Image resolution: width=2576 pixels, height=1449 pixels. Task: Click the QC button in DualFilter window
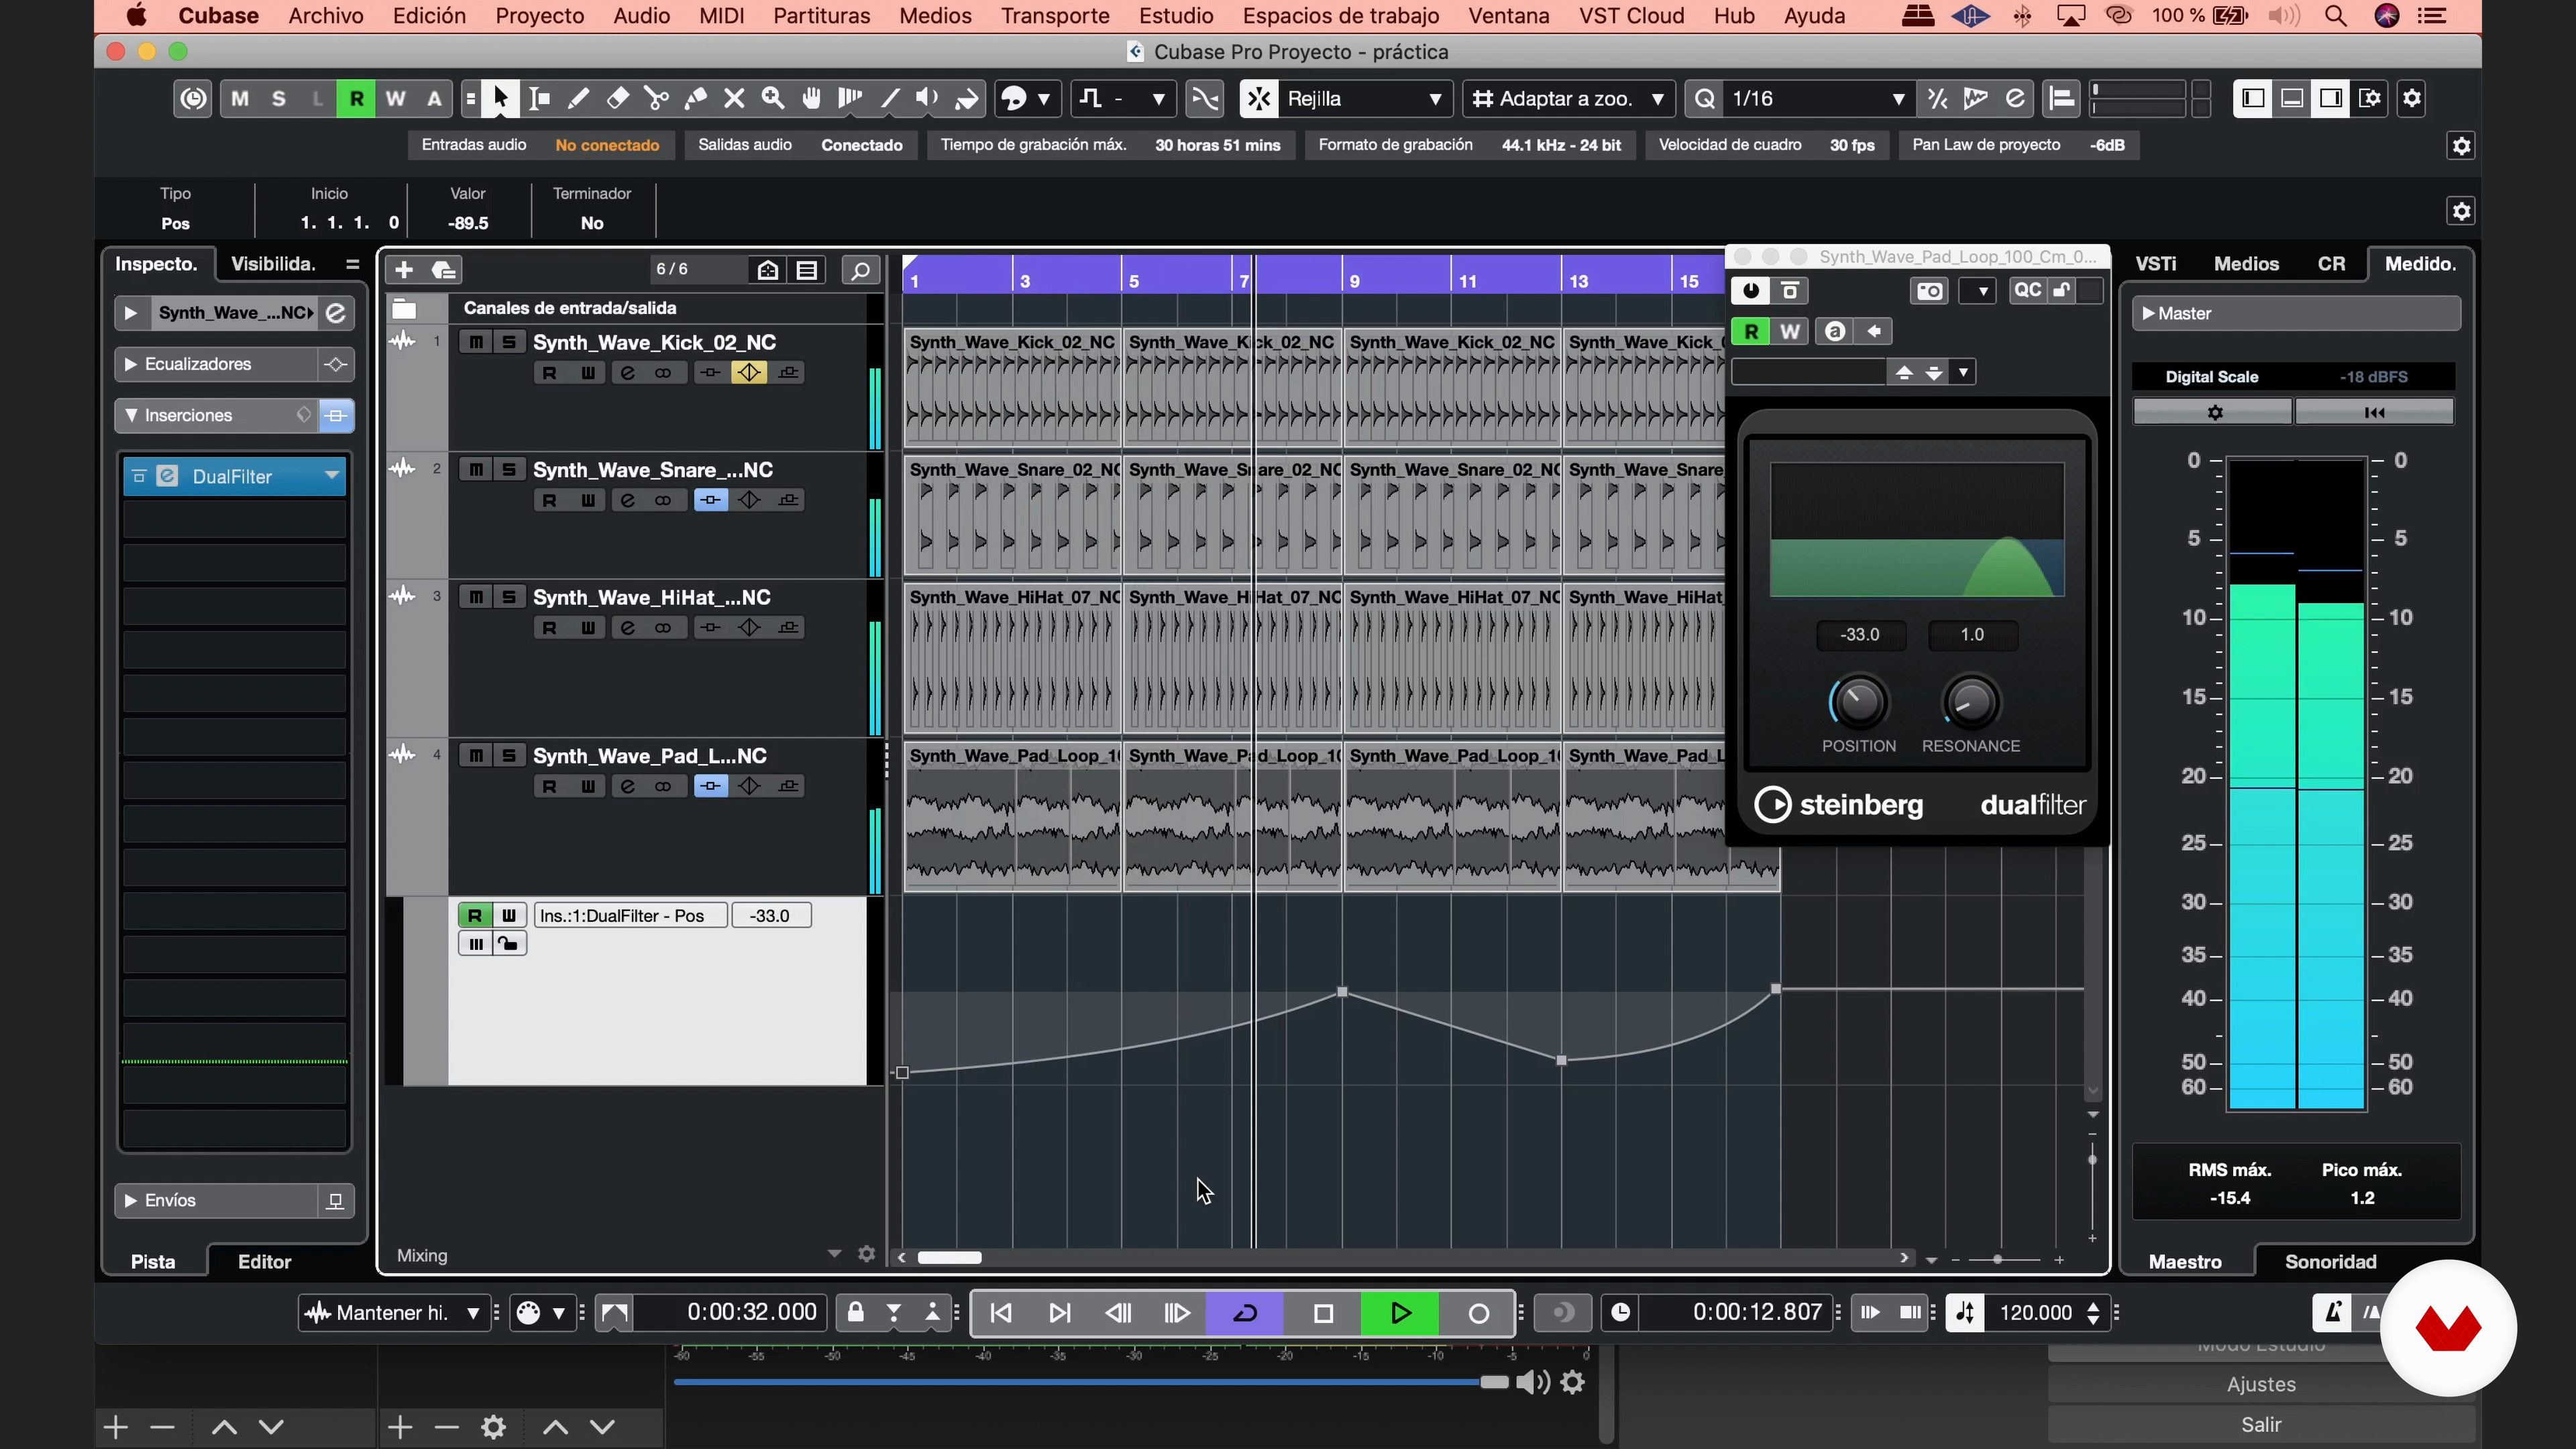pyautogui.click(x=2027, y=291)
